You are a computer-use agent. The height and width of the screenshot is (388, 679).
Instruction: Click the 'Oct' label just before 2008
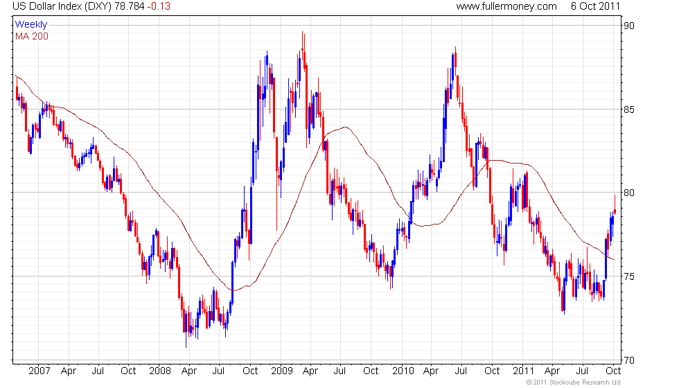coord(128,371)
